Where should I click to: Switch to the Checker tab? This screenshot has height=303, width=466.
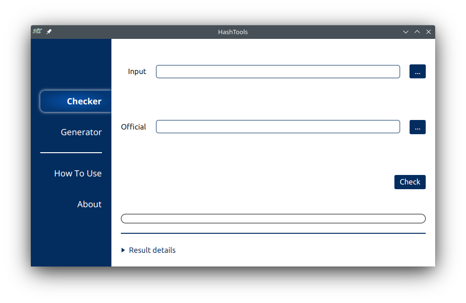(76, 101)
